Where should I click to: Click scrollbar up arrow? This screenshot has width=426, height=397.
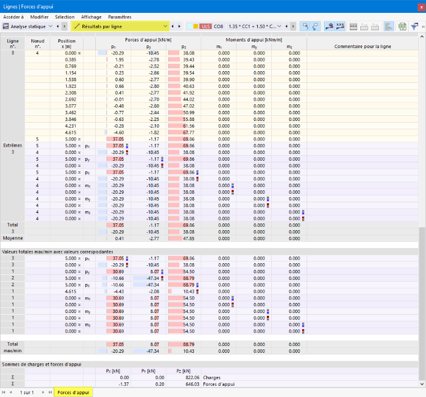click(x=422, y=36)
